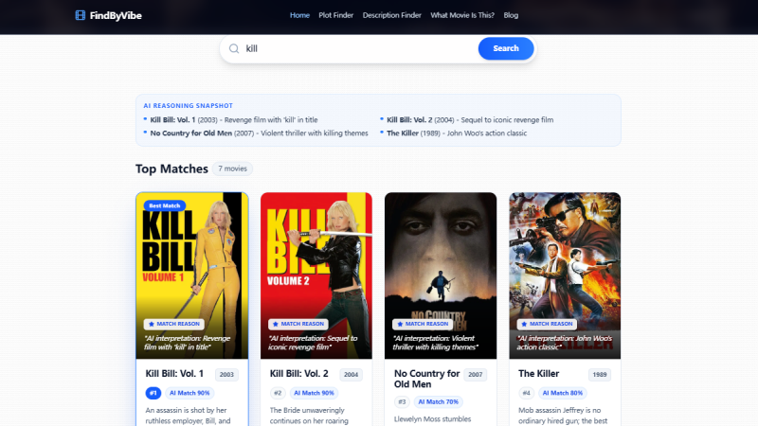Click AI Match 90% on Kill Bill Vol. 2
The width and height of the screenshot is (758, 426).
[x=314, y=393]
